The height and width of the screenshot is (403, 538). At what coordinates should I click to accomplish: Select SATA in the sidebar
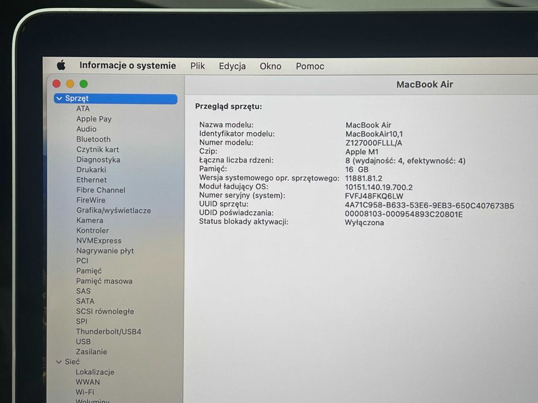[x=85, y=301]
